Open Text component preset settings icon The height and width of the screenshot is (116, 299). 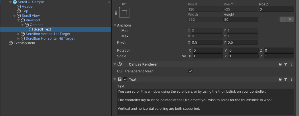(286, 80)
